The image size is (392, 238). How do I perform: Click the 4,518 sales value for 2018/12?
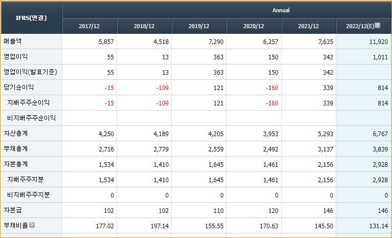click(161, 42)
